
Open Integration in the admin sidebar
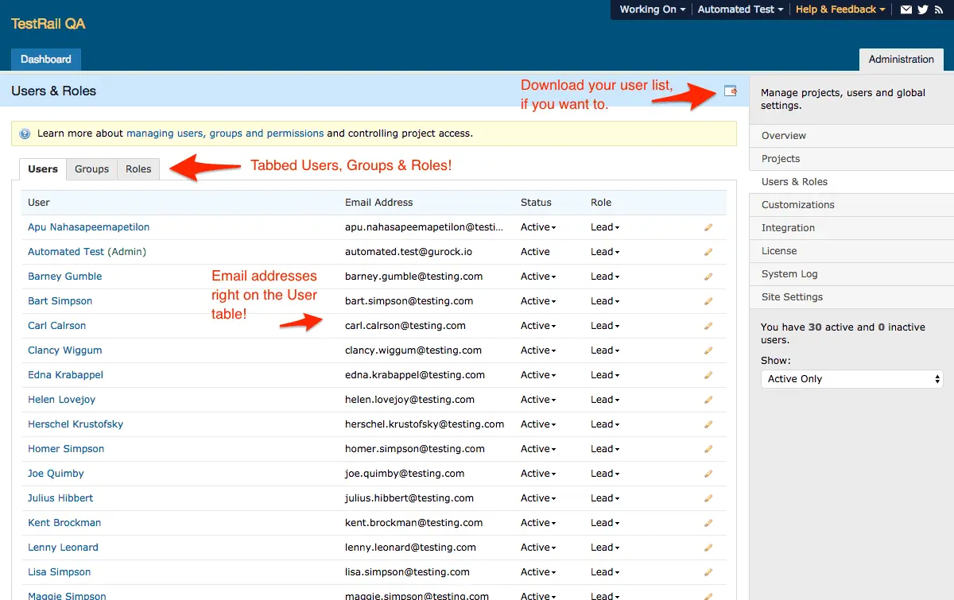pyautogui.click(x=851, y=228)
